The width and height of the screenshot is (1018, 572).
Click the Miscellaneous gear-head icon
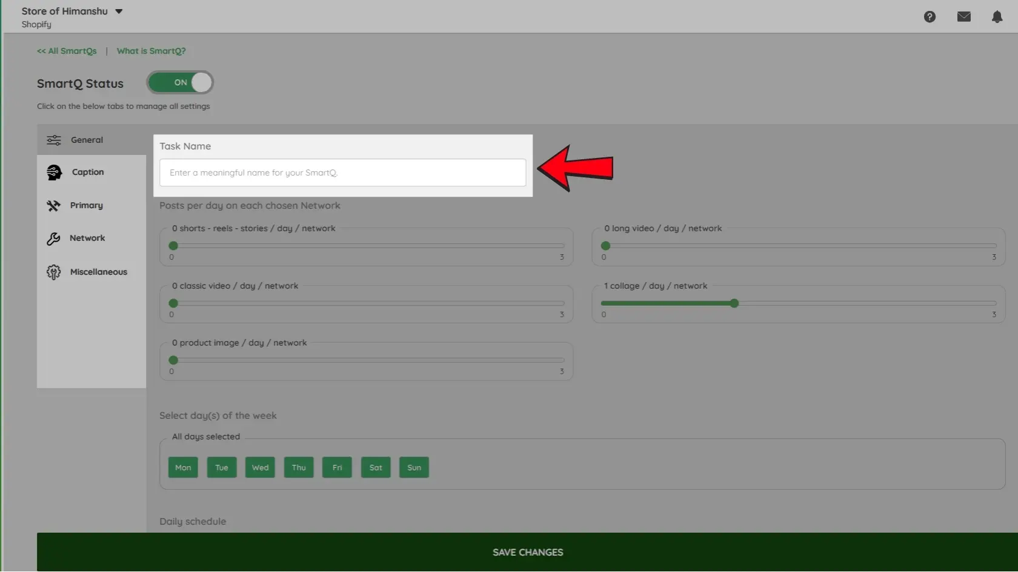pos(53,272)
